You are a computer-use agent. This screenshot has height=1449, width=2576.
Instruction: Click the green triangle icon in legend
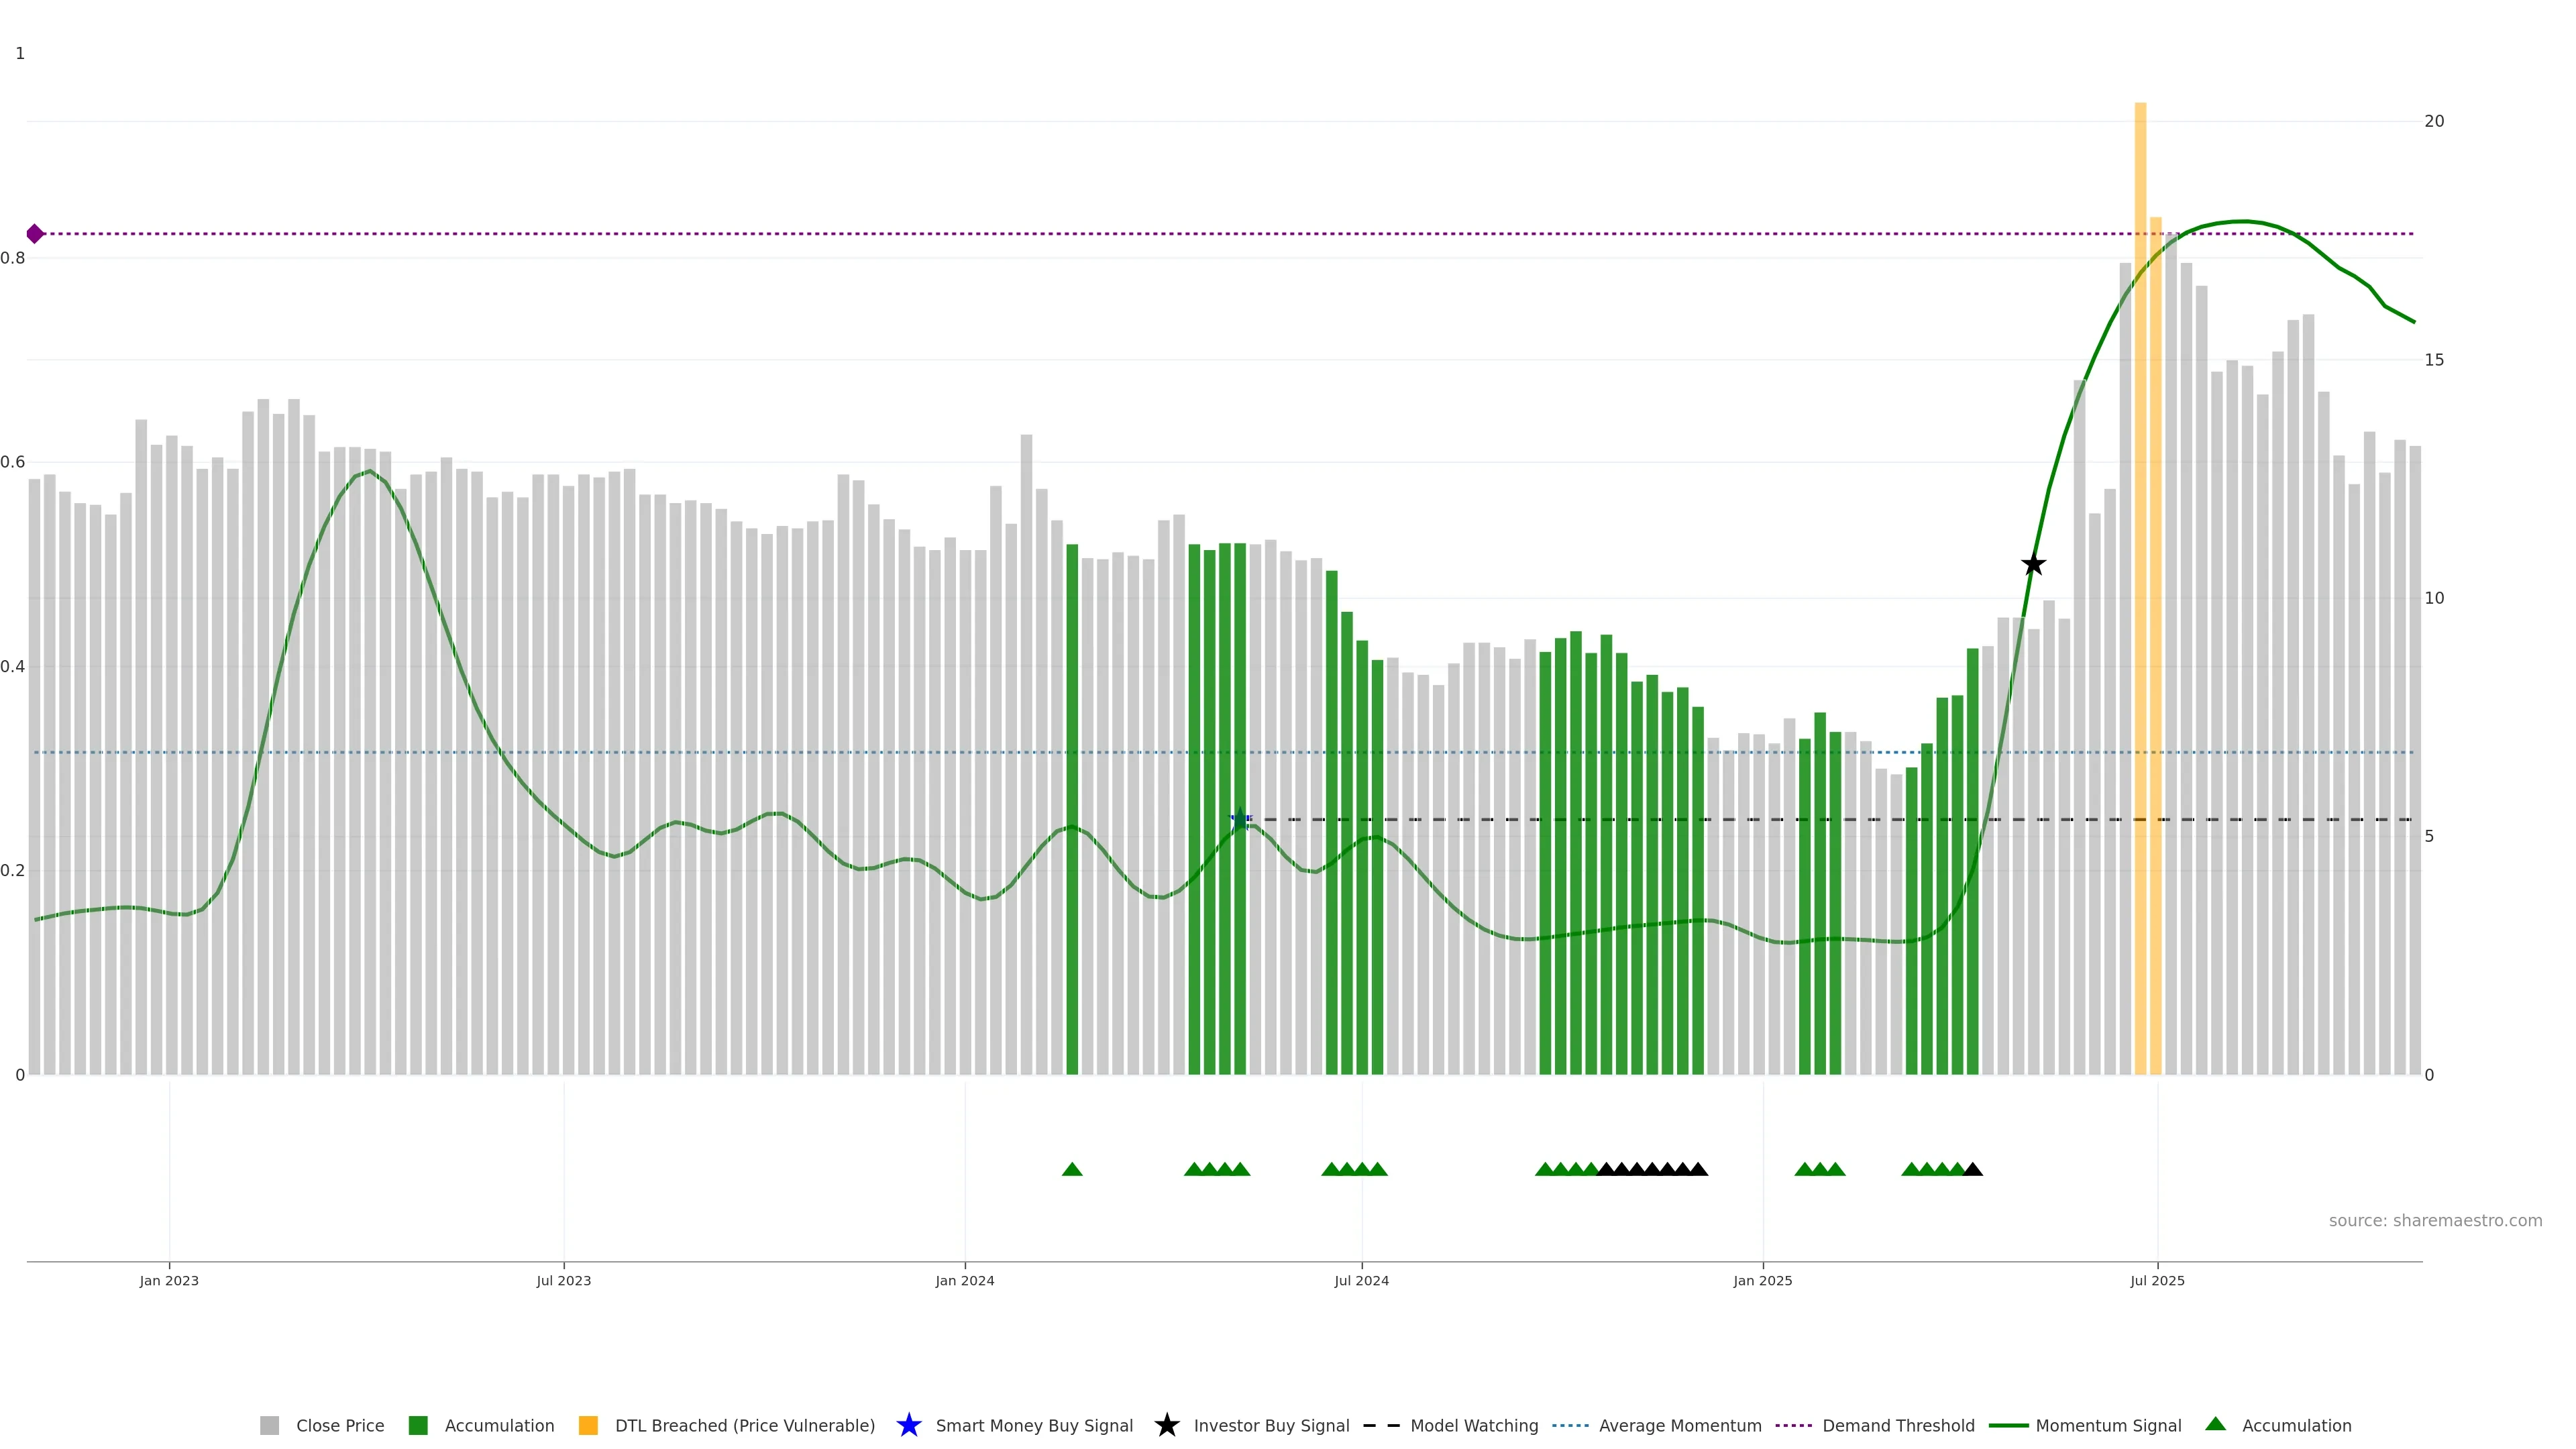(2215, 1424)
